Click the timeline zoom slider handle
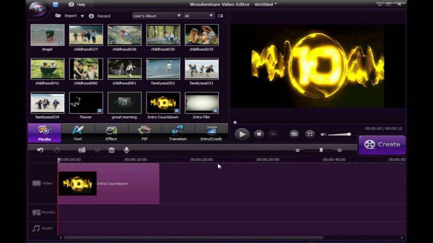 click(x=321, y=150)
